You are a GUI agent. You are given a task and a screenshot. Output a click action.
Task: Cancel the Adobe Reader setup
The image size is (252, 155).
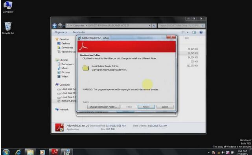coord(165,107)
